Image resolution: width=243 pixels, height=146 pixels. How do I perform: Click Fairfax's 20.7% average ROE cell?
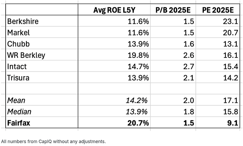pos(137,123)
